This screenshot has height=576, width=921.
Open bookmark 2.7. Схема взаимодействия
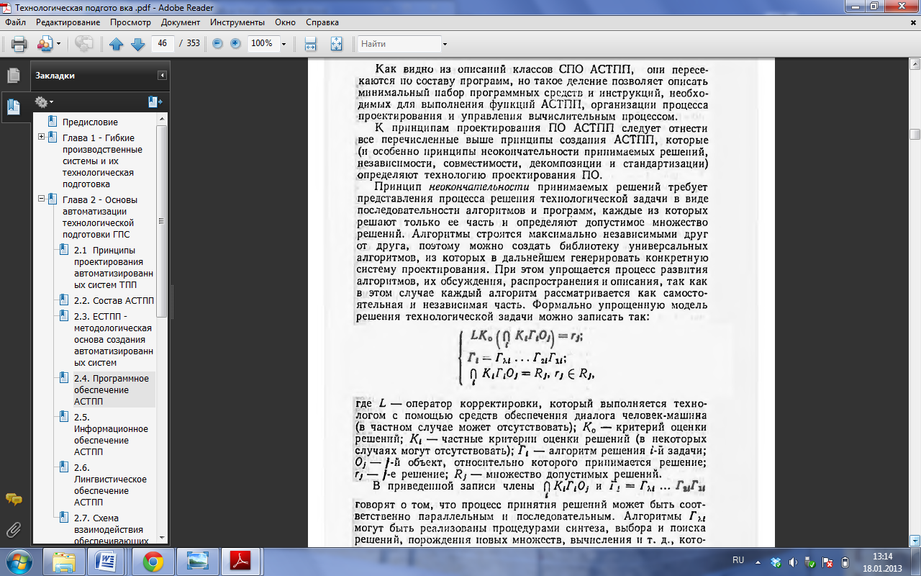point(110,528)
